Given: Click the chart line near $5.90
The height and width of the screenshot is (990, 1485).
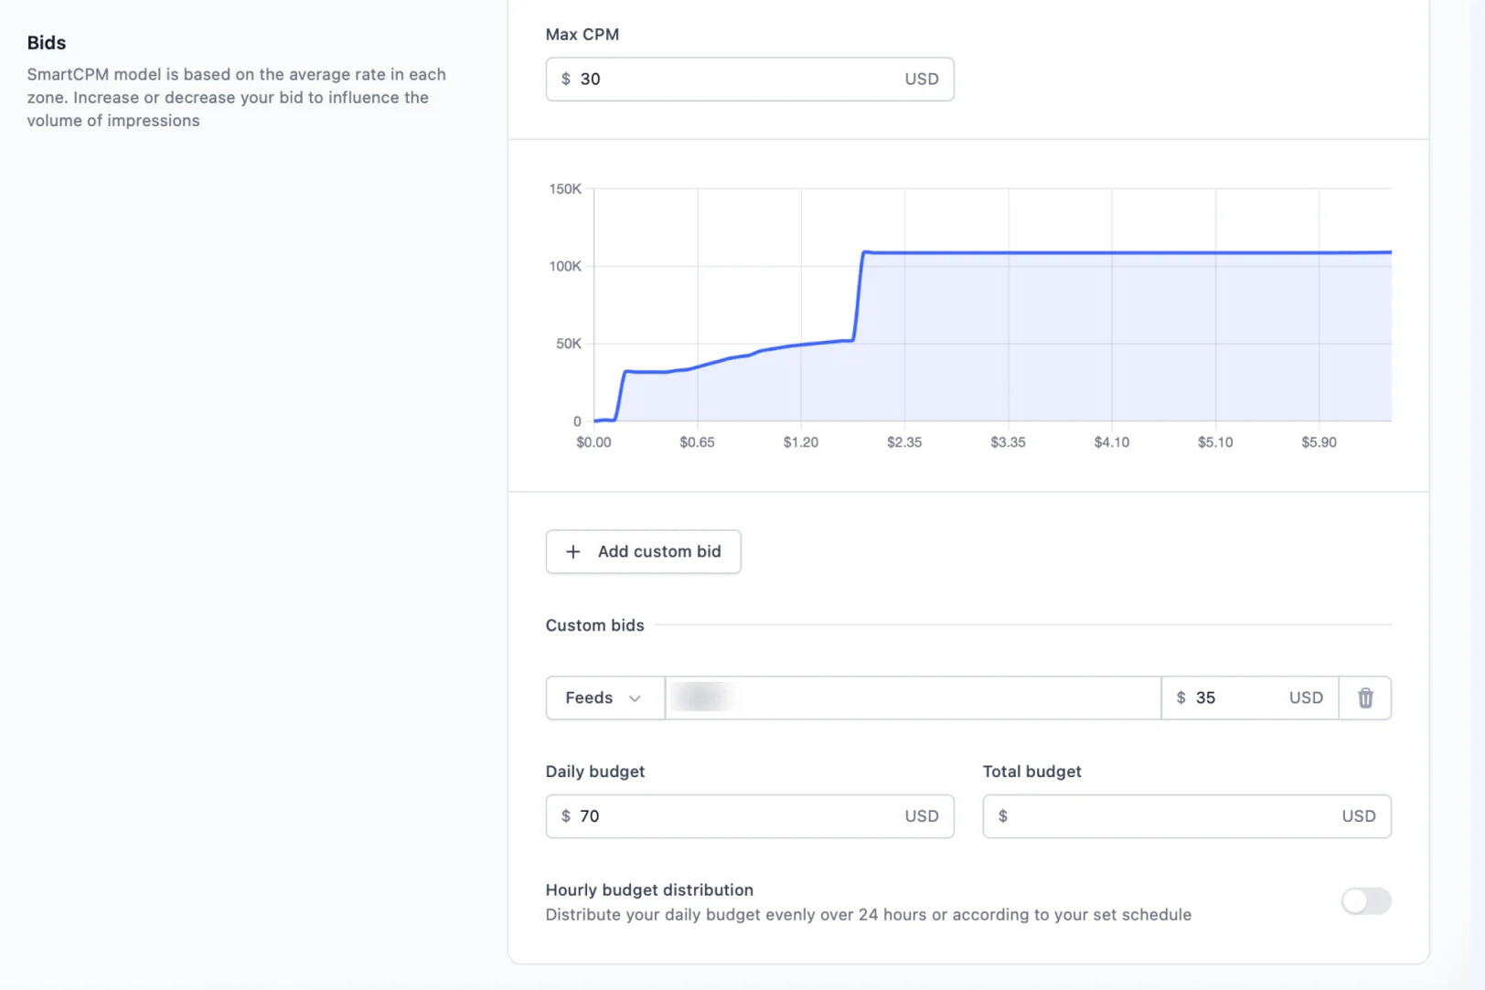Looking at the screenshot, I should (1319, 253).
